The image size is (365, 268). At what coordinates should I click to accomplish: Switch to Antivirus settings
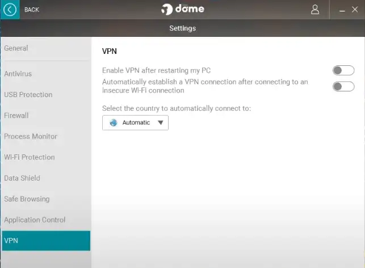tap(18, 74)
